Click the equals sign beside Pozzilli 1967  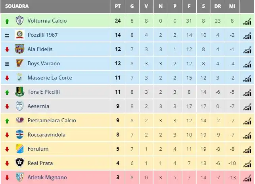7,35
